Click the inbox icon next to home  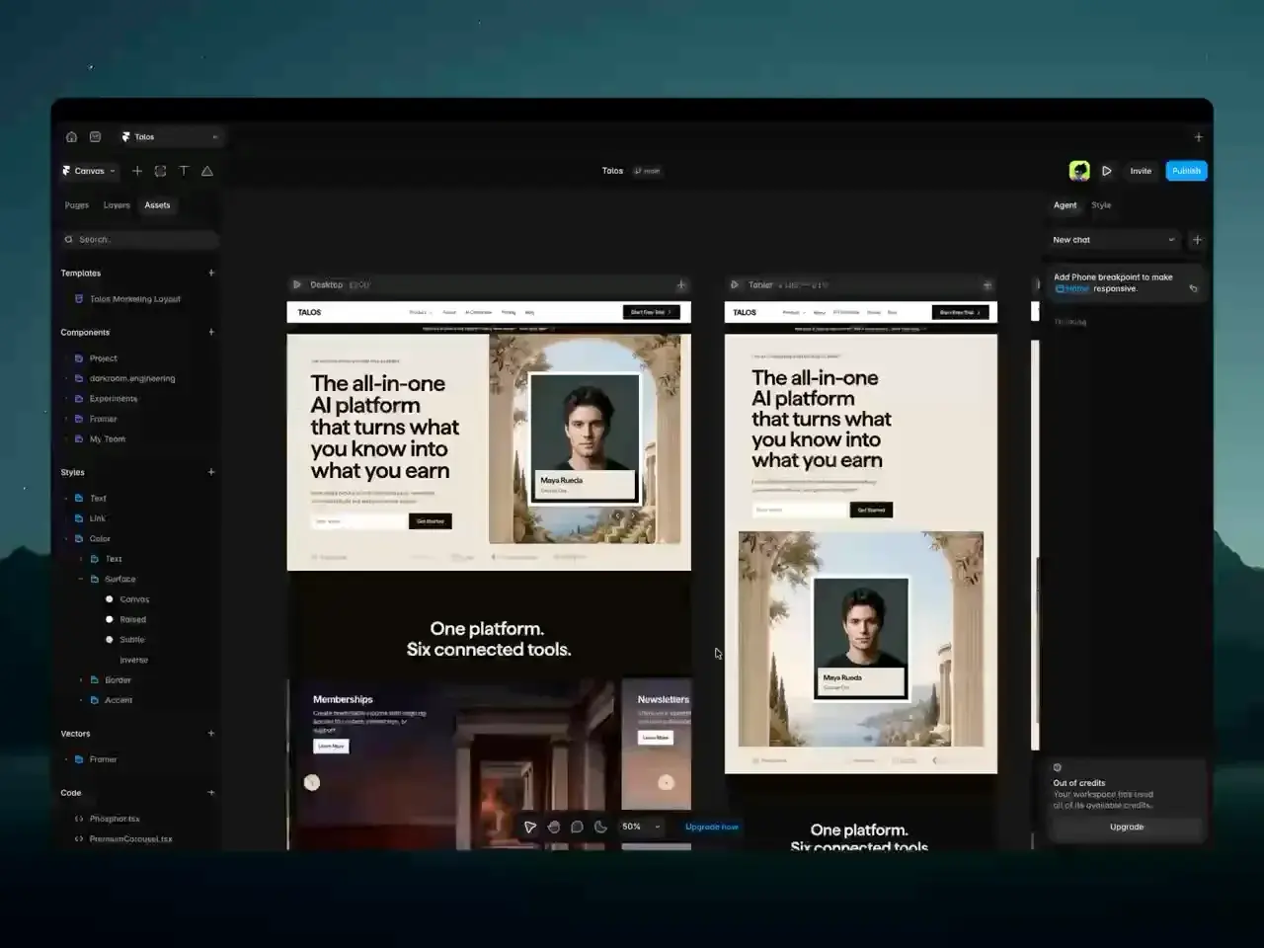coord(96,137)
